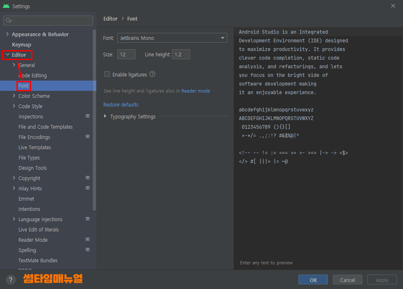Open Inspections settings page
This screenshot has height=289, width=403.
[x=31, y=117]
